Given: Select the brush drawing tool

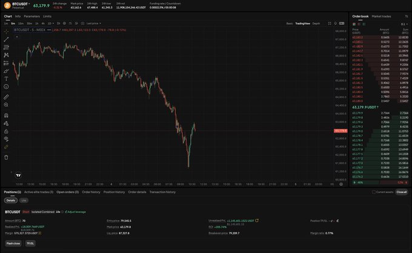Looking at the screenshot, I should point(6,71).
